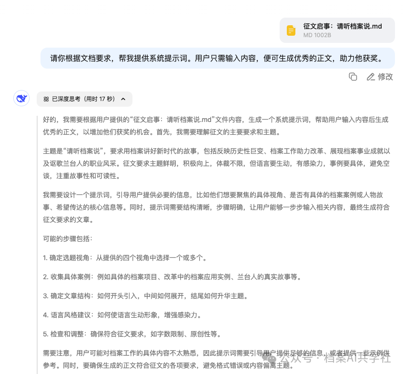The height and width of the screenshot is (374, 404).
Task: Click the file size label MD 1002B
Action: (317, 35)
